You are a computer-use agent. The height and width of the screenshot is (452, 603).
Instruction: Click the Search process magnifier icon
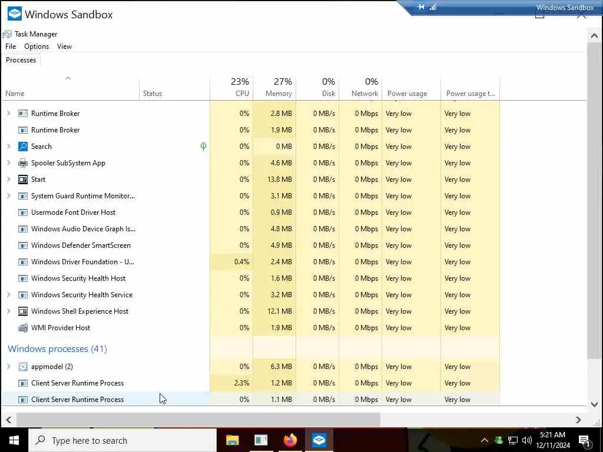(23, 147)
